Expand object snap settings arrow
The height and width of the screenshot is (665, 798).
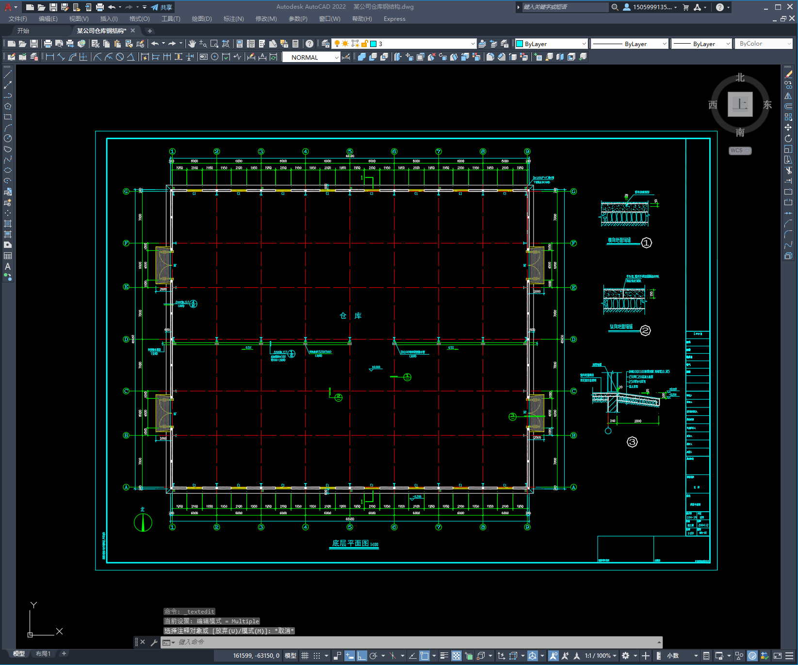pos(434,656)
